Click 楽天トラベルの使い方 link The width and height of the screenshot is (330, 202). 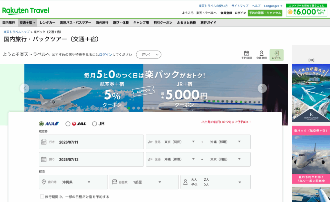(213, 6)
